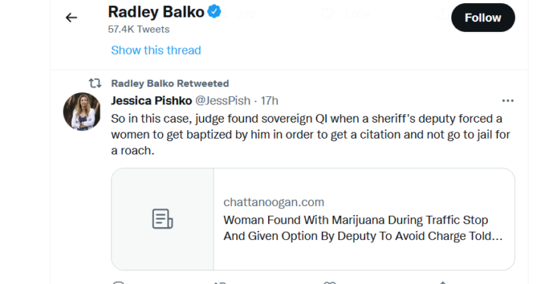View Jessica Pishko's profile picture
Viewport: 549px width, 284px height.
[x=82, y=111]
